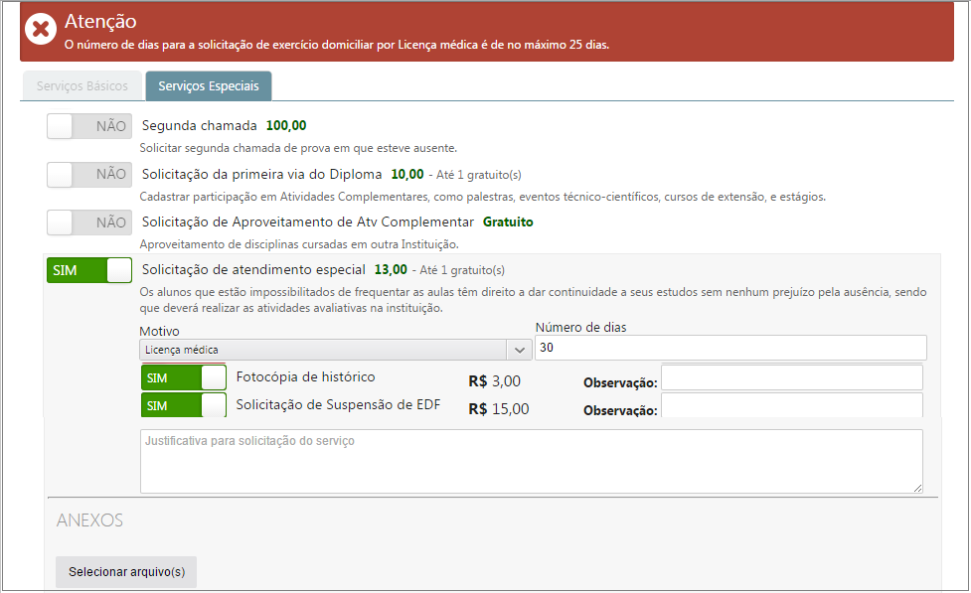The width and height of the screenshot is (971, 593).
Task: Click the Número de dias input field
Action: [730, 347]
